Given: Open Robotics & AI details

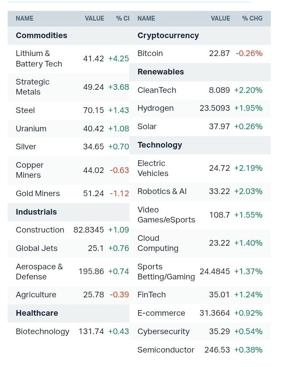Looking at the screenshot, I should (162, 191).
